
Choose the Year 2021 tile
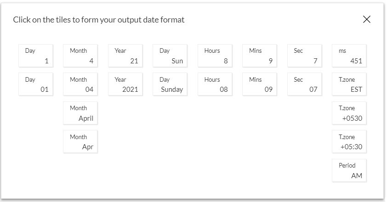pyautogui.click(x=125, y=84)
